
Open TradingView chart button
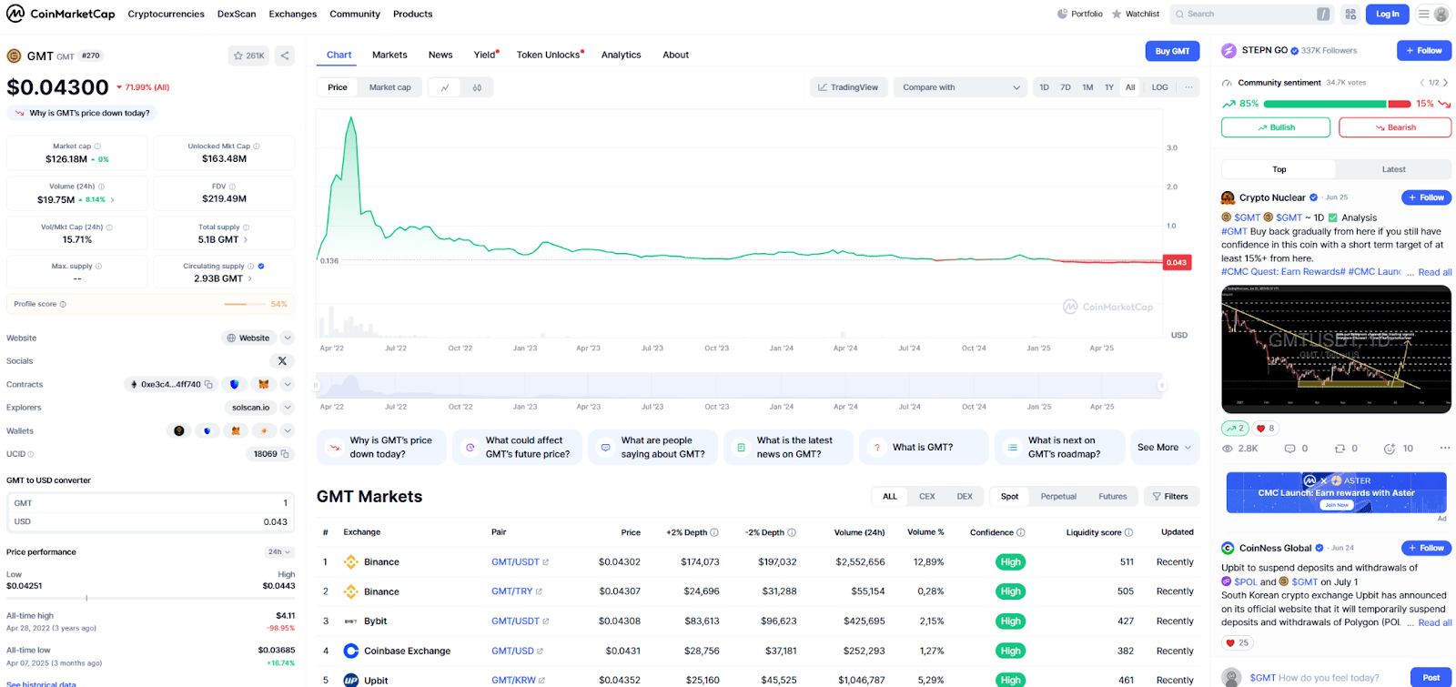(x=848, y=87)
